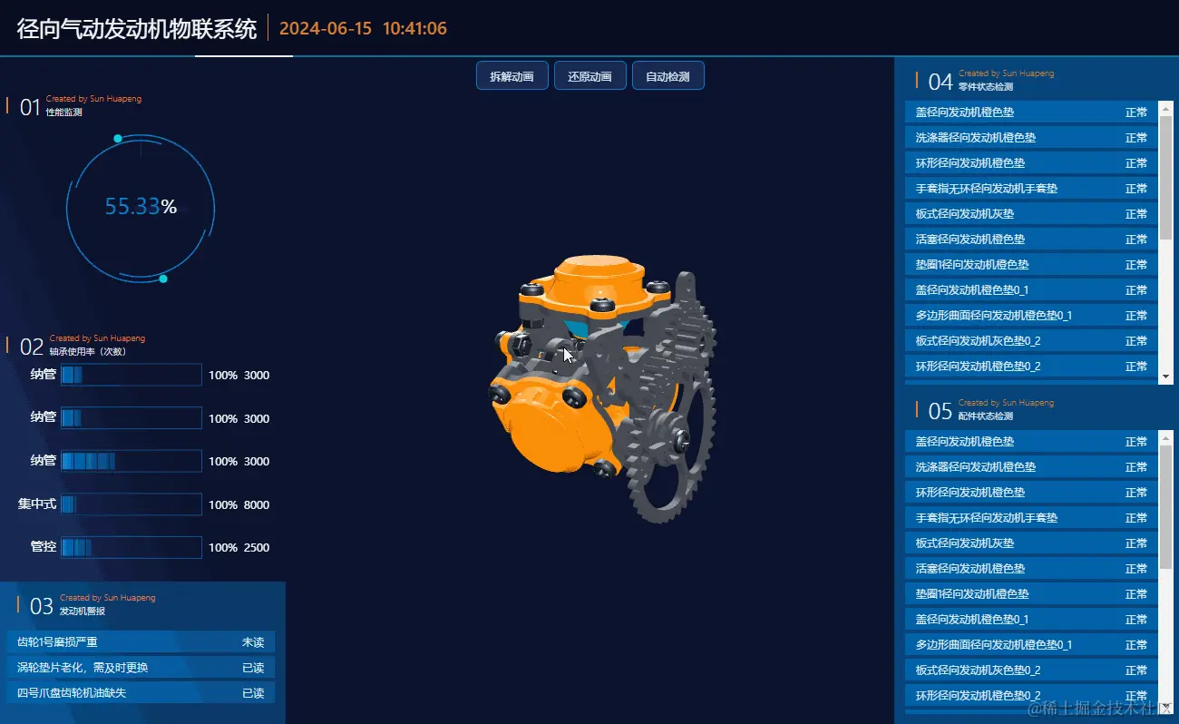The image size is (1179, 724).
Task: Select 板式径向发动机灰垫 in 配件状态检测 list
Action: 1031,543
